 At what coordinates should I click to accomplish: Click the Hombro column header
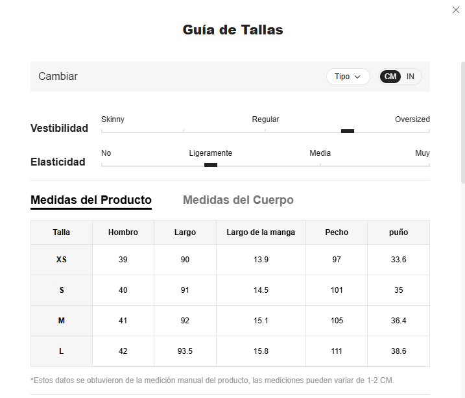123,232
